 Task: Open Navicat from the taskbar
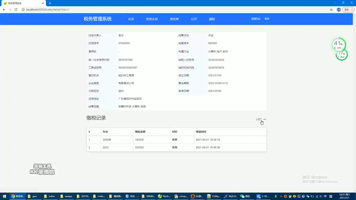coord(164,196)
